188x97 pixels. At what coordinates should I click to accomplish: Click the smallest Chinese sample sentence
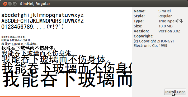click(x=13, y=37)
